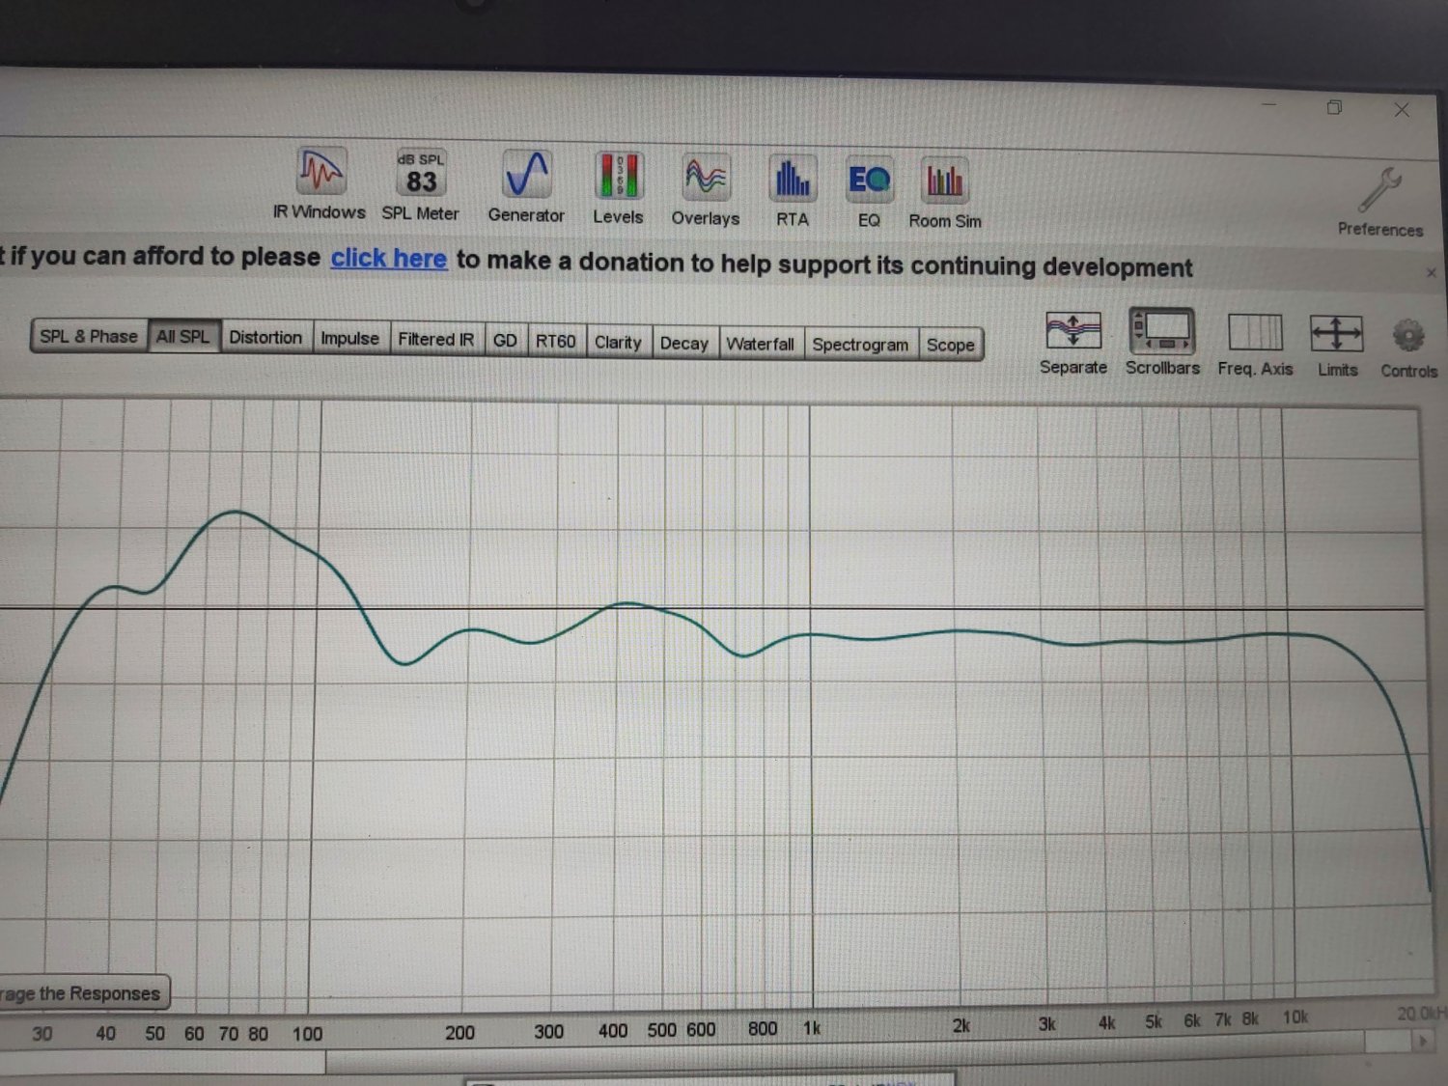Switch to the All SPL tab

[183, 337]
